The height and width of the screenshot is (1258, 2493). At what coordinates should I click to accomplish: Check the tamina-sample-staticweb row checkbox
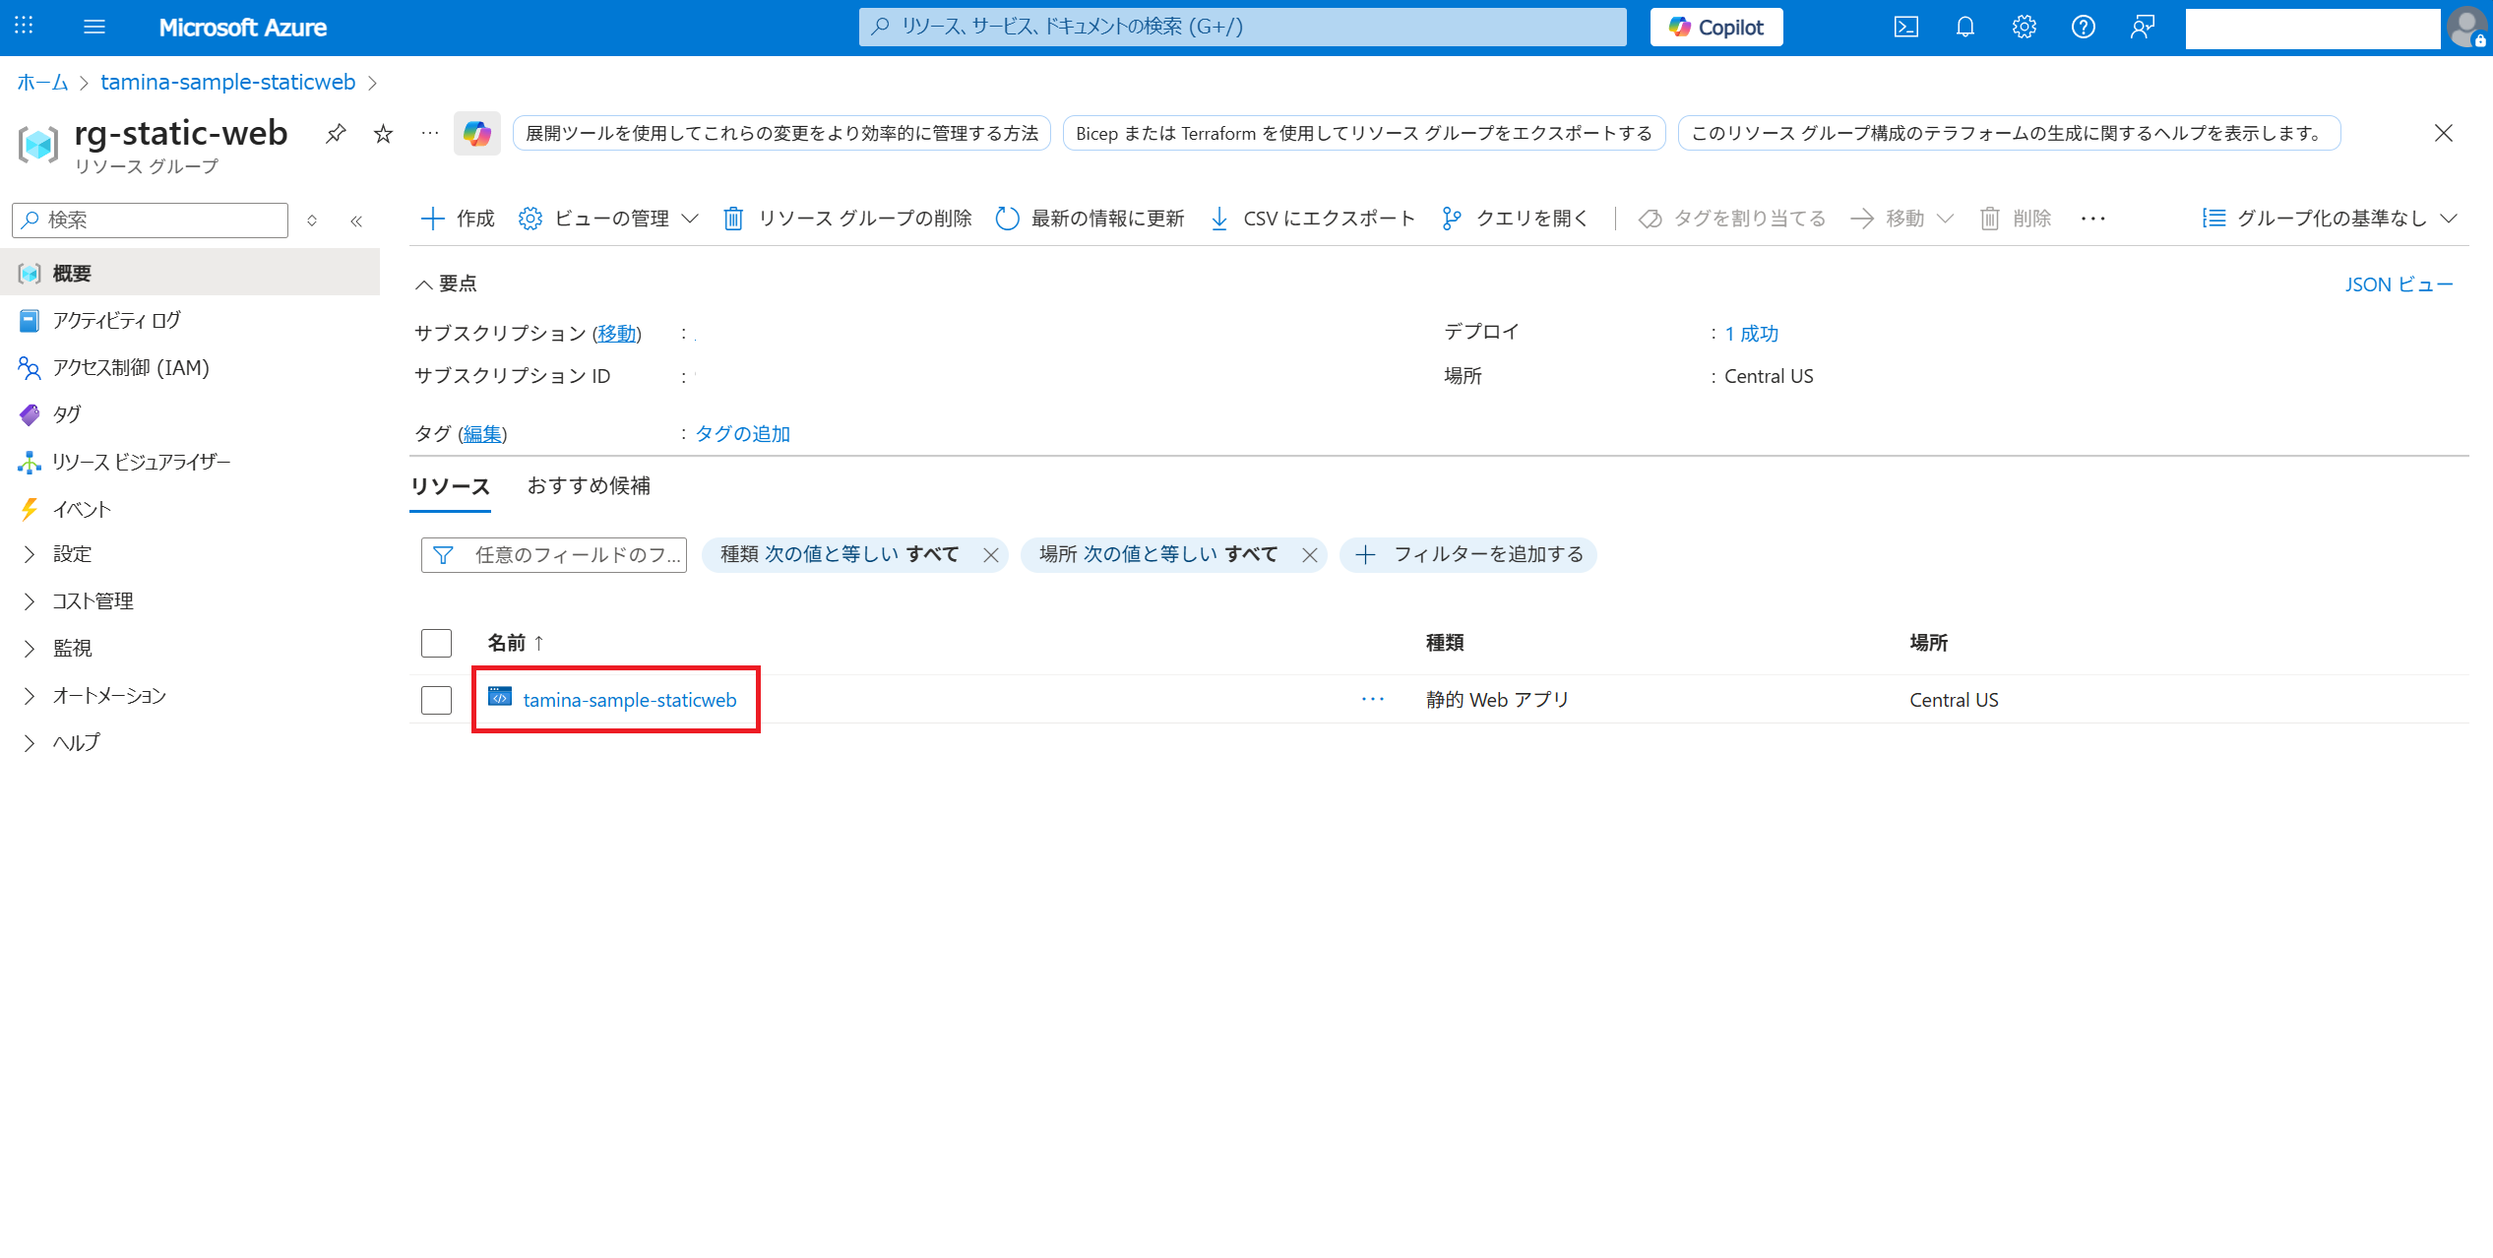pos(436,700)
